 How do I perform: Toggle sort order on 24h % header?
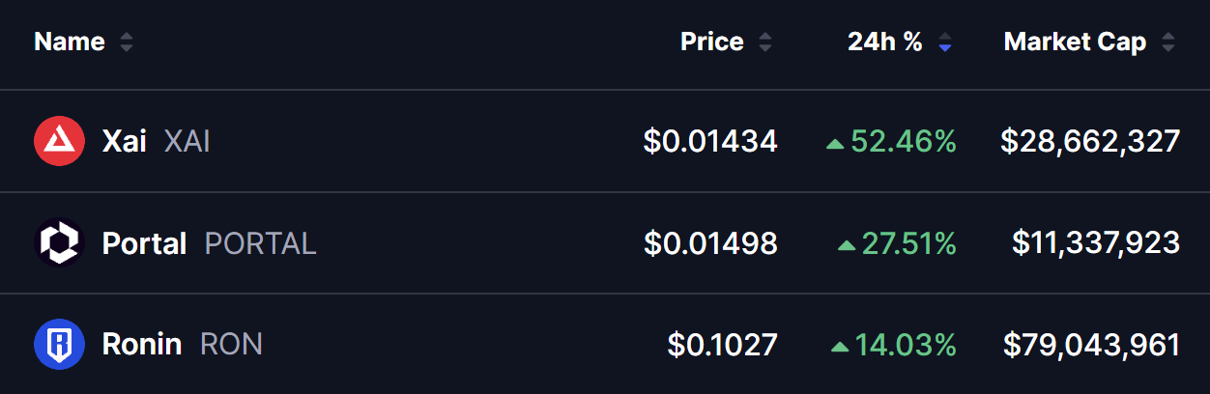click(884, 42)
